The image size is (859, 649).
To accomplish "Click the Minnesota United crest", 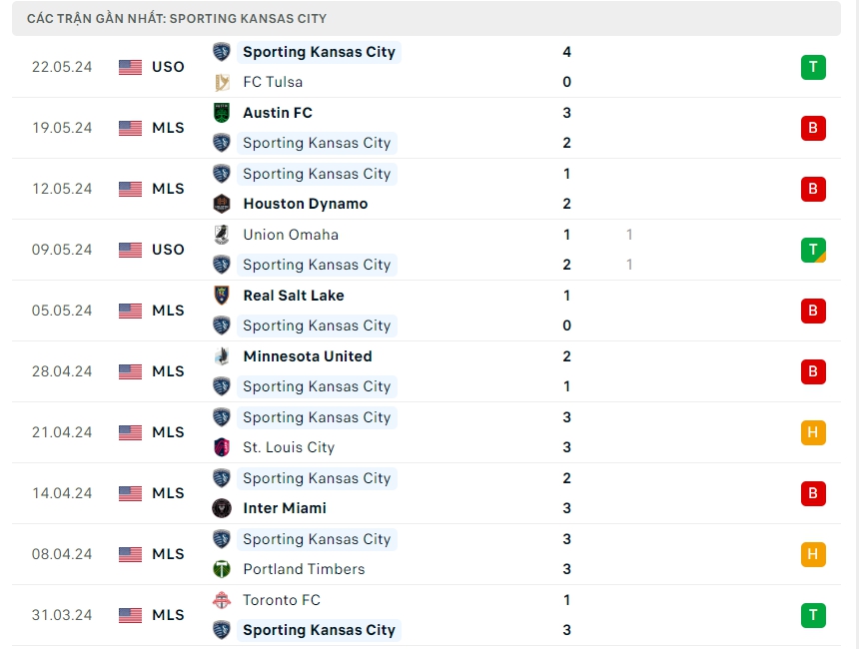I will coord(222,356).
